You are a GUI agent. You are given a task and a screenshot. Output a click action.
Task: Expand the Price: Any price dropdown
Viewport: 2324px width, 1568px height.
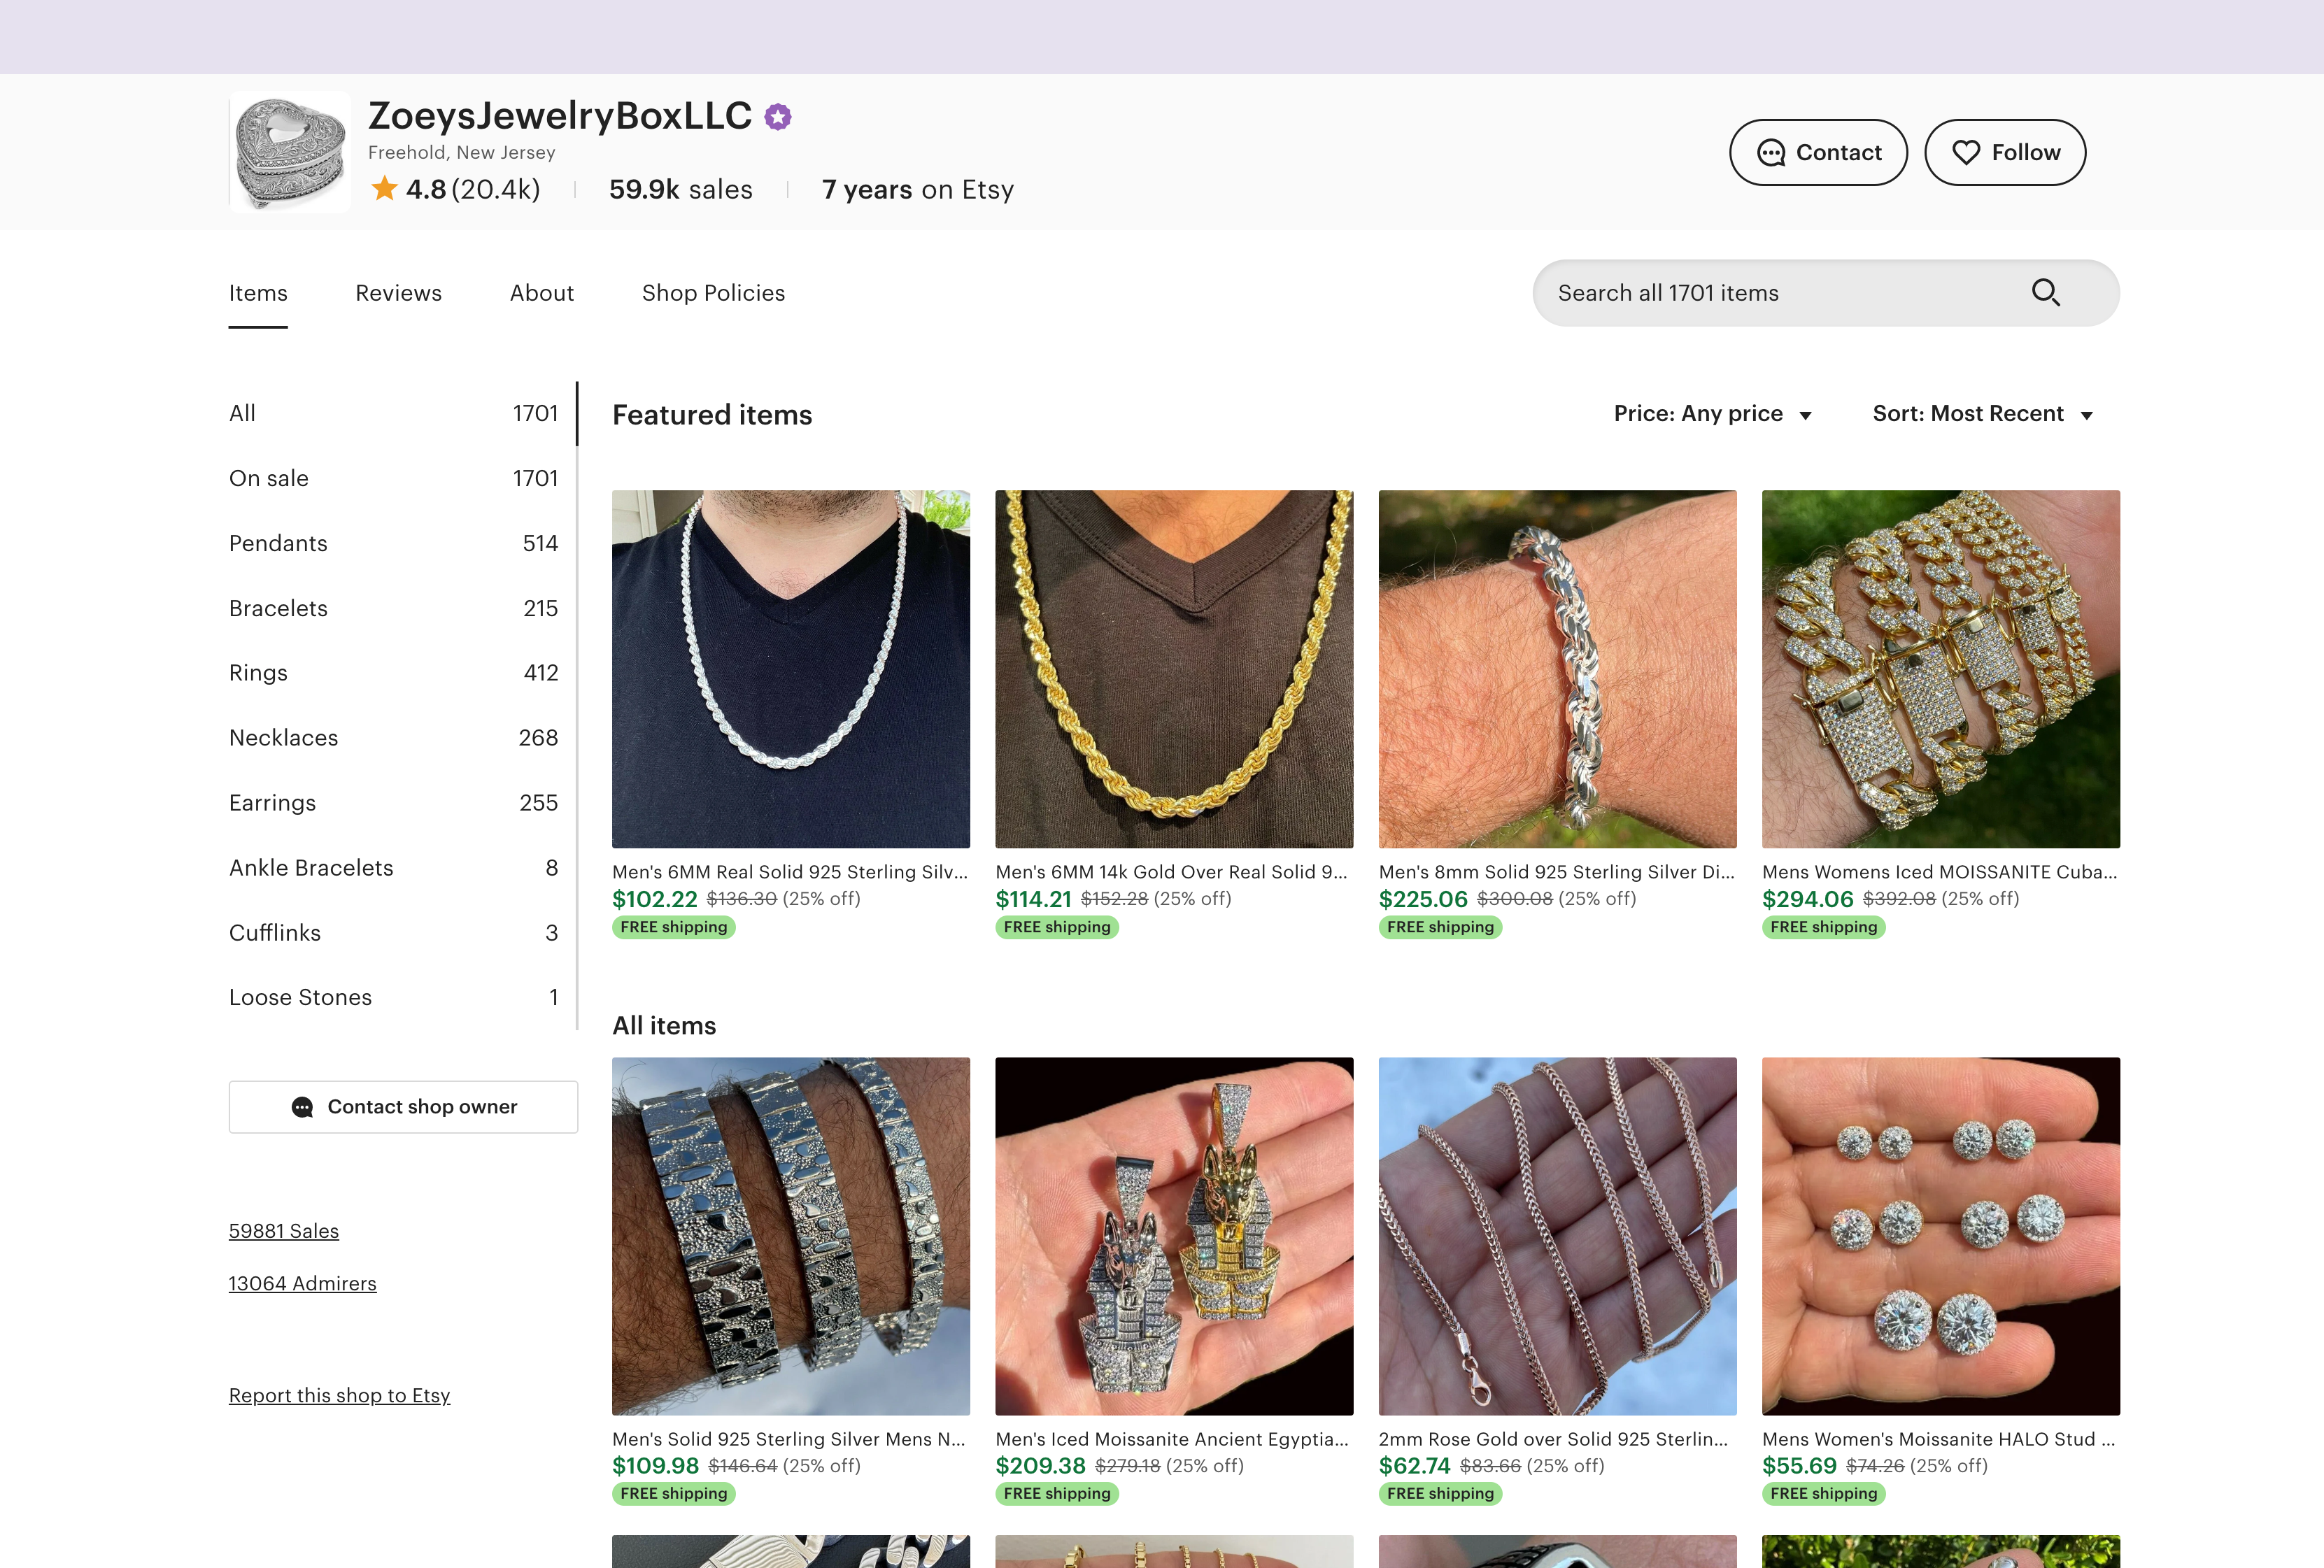pos(1712,414)
